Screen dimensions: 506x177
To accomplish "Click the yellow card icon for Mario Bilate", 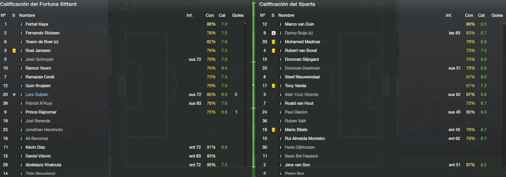I will click(273, 130).
